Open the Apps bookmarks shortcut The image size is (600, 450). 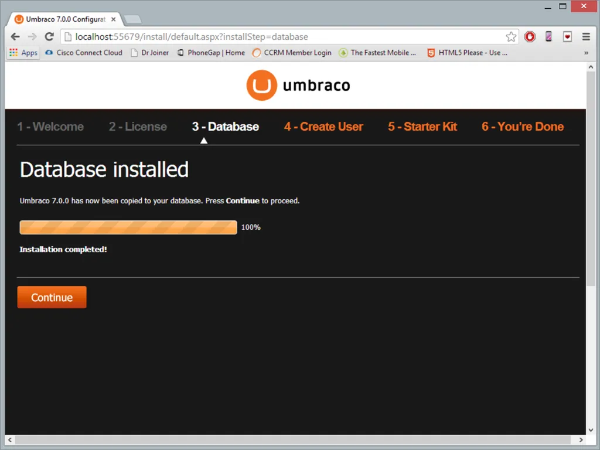point(23,53)
